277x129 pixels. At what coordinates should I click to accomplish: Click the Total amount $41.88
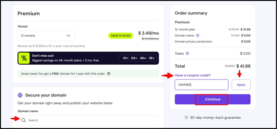click(243, 66)
